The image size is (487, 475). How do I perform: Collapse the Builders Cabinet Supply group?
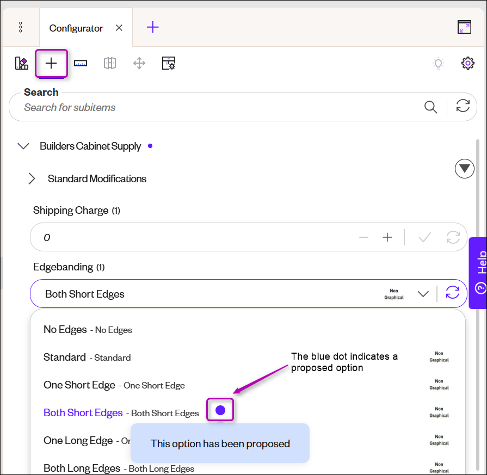tap(23, 146)
